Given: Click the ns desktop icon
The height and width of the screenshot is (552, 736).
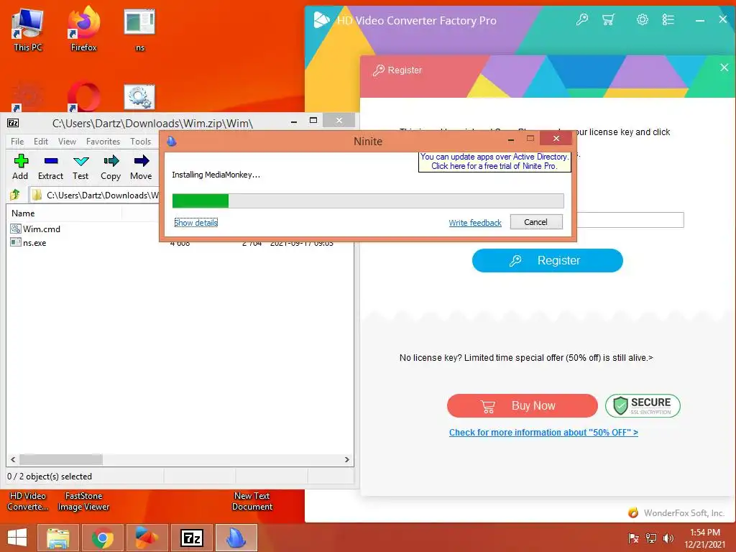Looking at the screenshot, I should point(140,29).
